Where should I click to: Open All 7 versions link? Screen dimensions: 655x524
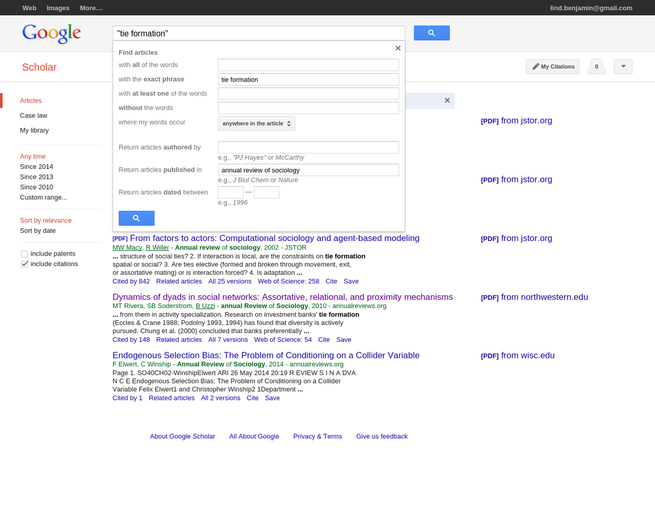pyautogui.click(x=228, y=339)
